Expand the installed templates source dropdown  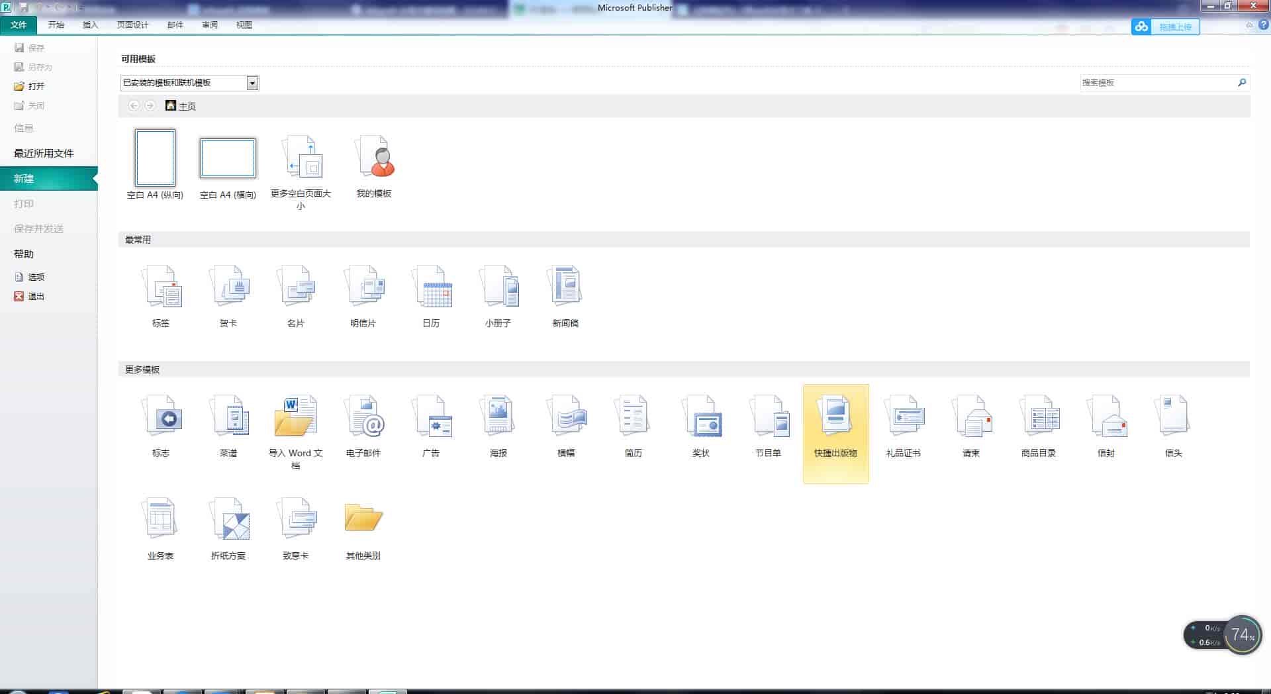[x=252, y=83]
